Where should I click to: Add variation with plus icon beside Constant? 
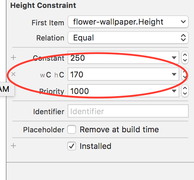pyautogui.click(x=13, y=57)
